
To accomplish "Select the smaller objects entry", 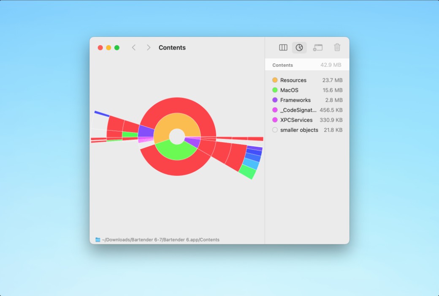I will coord(307,130).
